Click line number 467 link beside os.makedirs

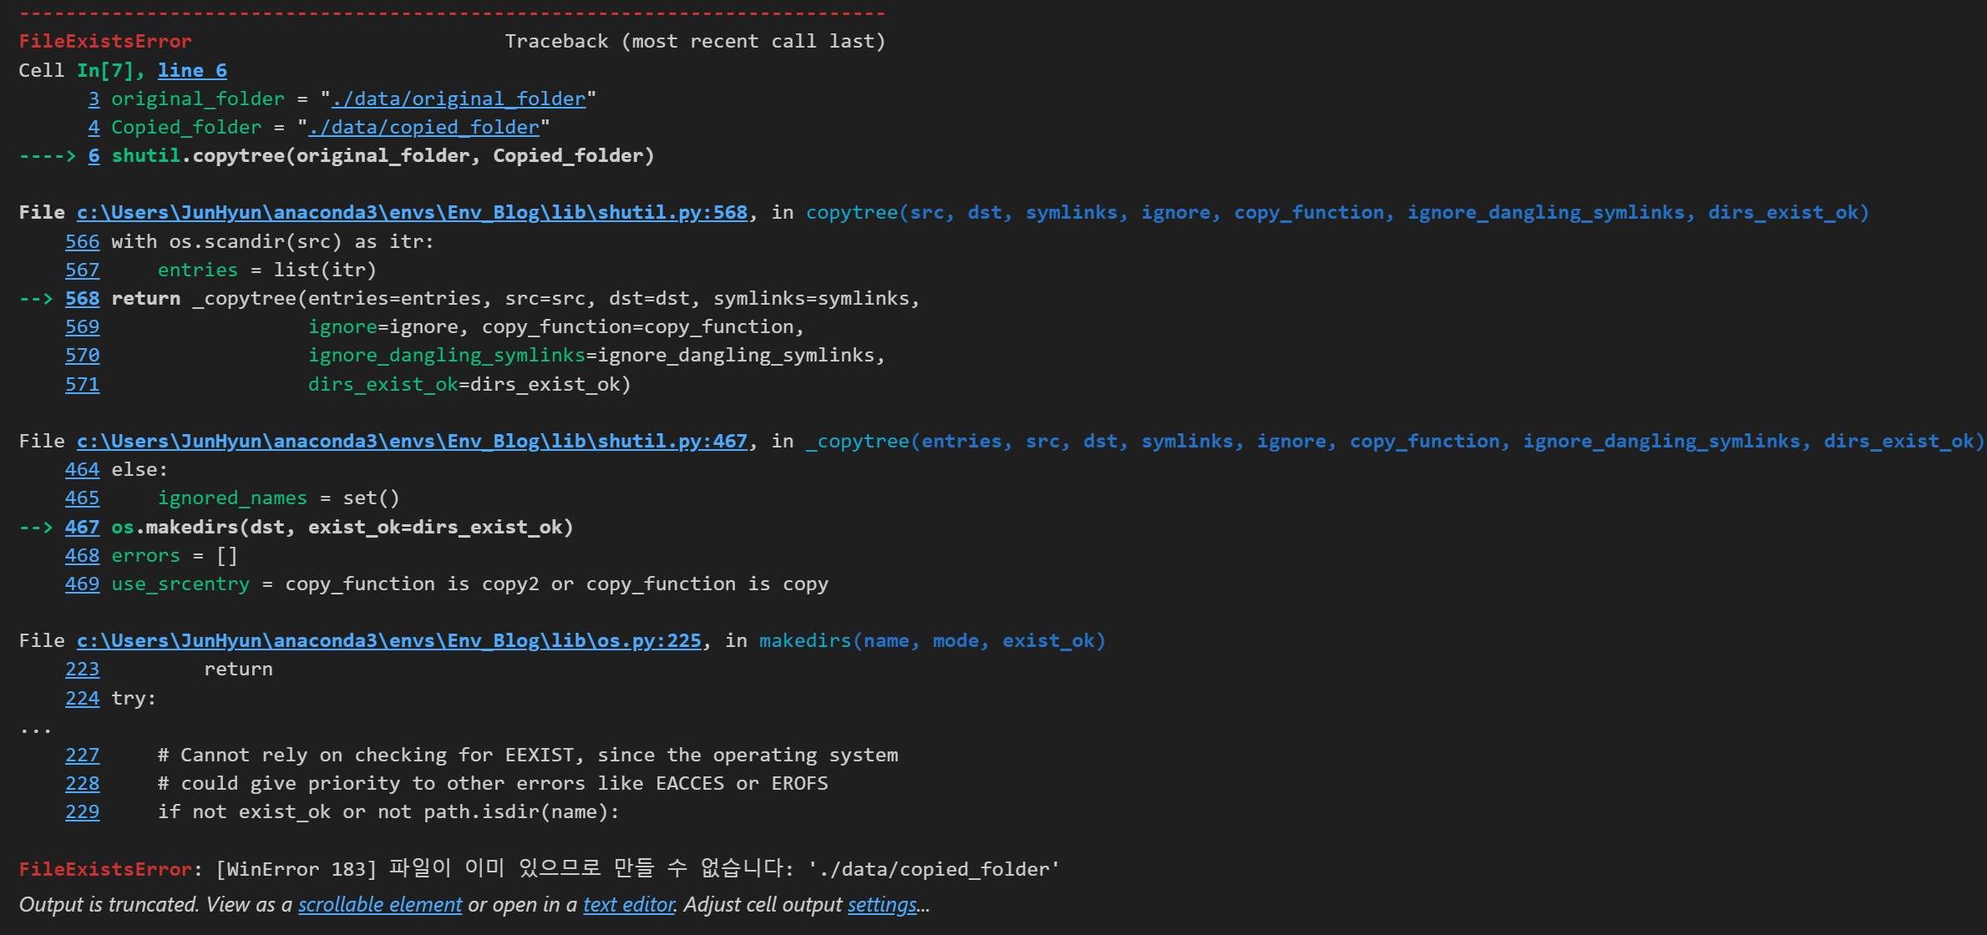[x=82, y=527]
